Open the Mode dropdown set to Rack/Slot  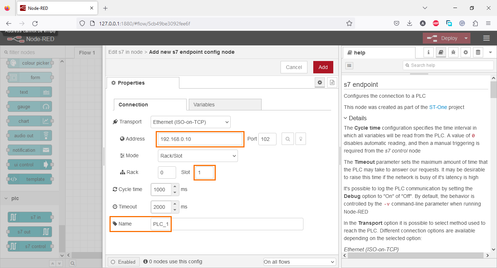(198, 156)
